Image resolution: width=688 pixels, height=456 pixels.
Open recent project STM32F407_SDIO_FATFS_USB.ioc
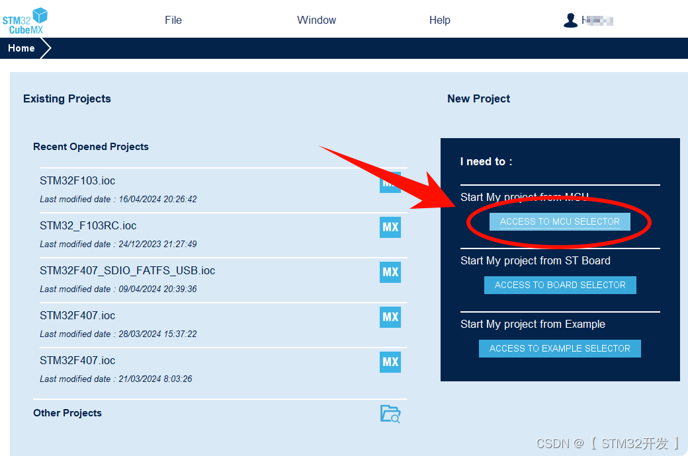127,270
